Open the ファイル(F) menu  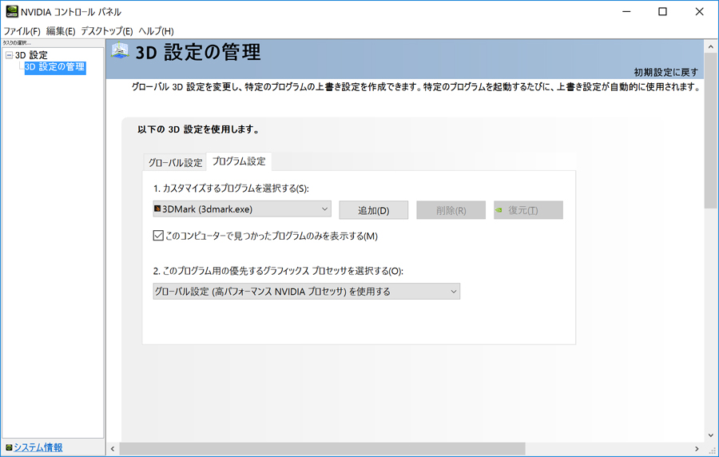[x=22, y=31]
